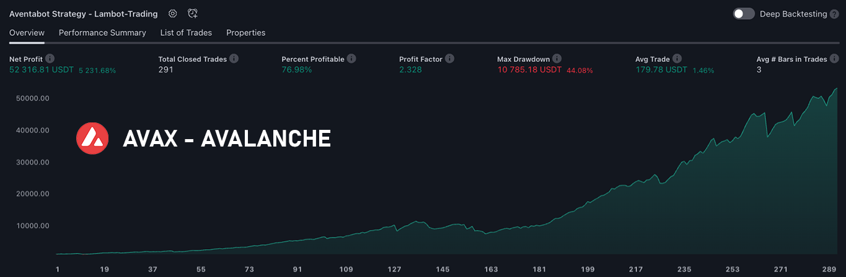The width and height of the screenshot is (846, 277).
Task: Enable the Deep Backtesting toggle
Action: click(x=744, y=14)
